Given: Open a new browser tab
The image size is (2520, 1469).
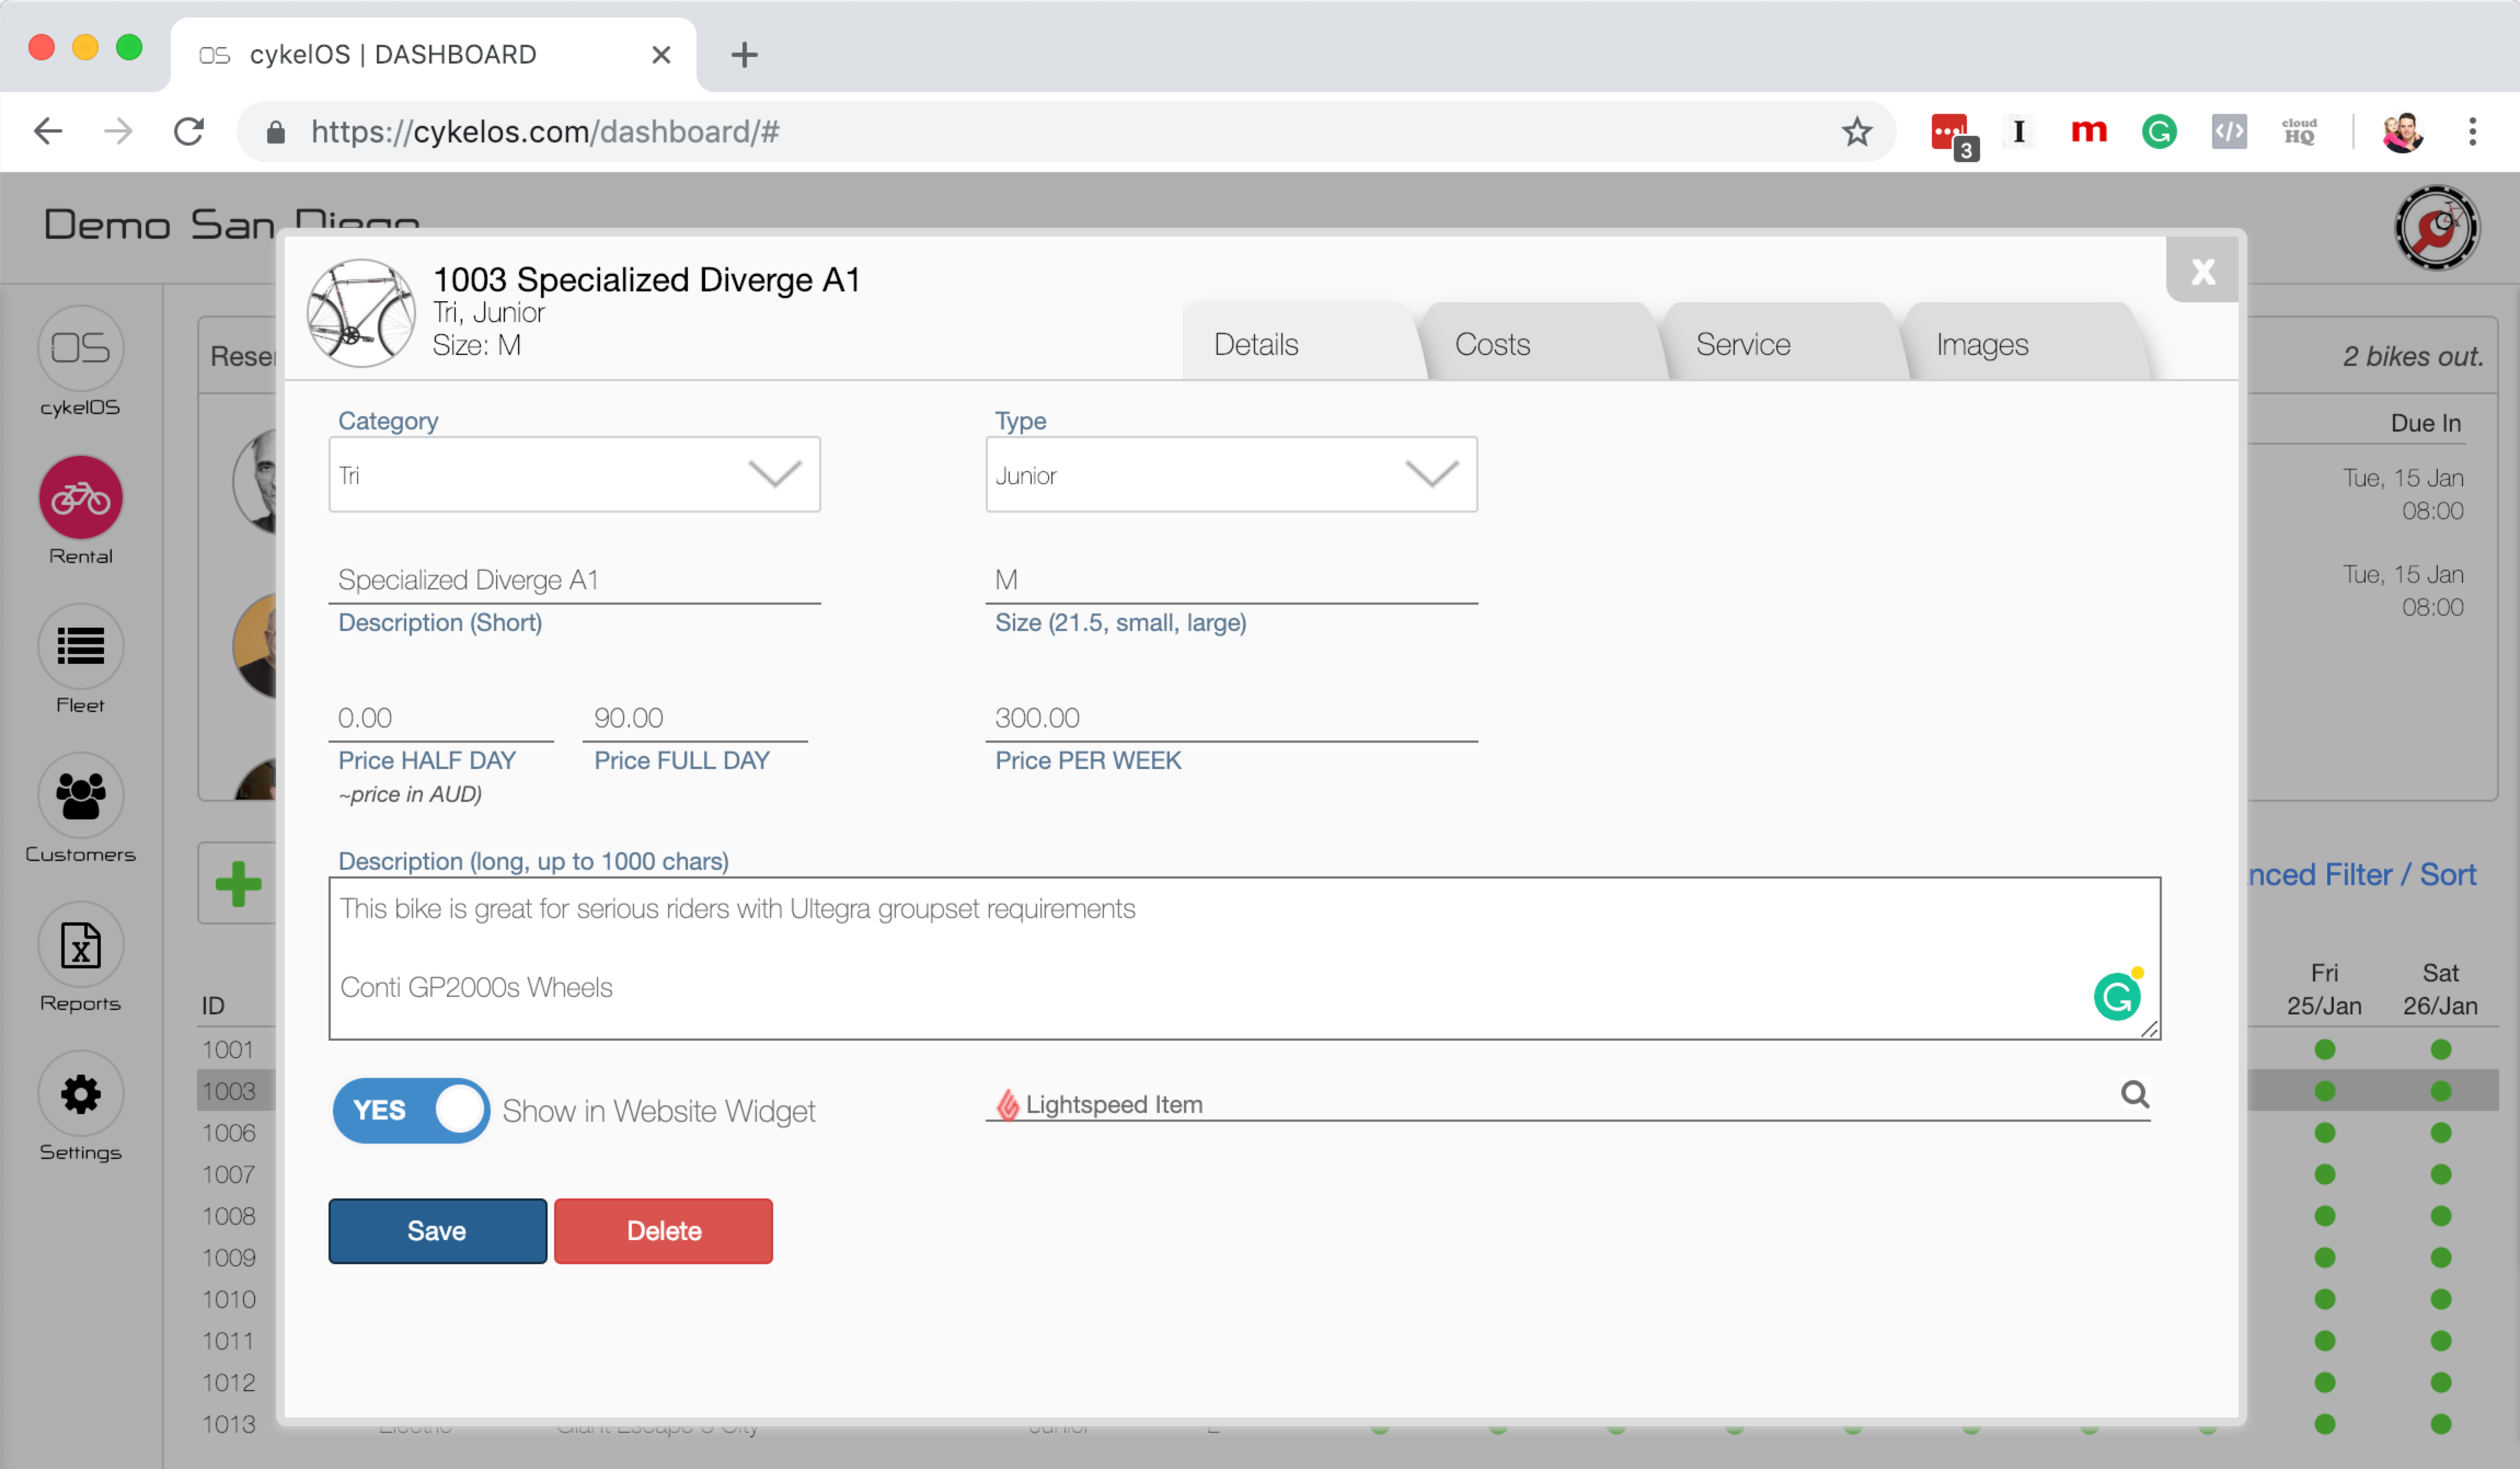Looking at the screenshot, I should (744, 54).
